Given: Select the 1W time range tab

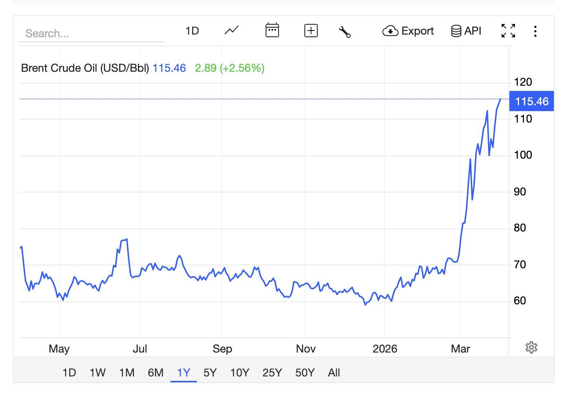Looking at the screenshot, I should [x=98, y=373].
